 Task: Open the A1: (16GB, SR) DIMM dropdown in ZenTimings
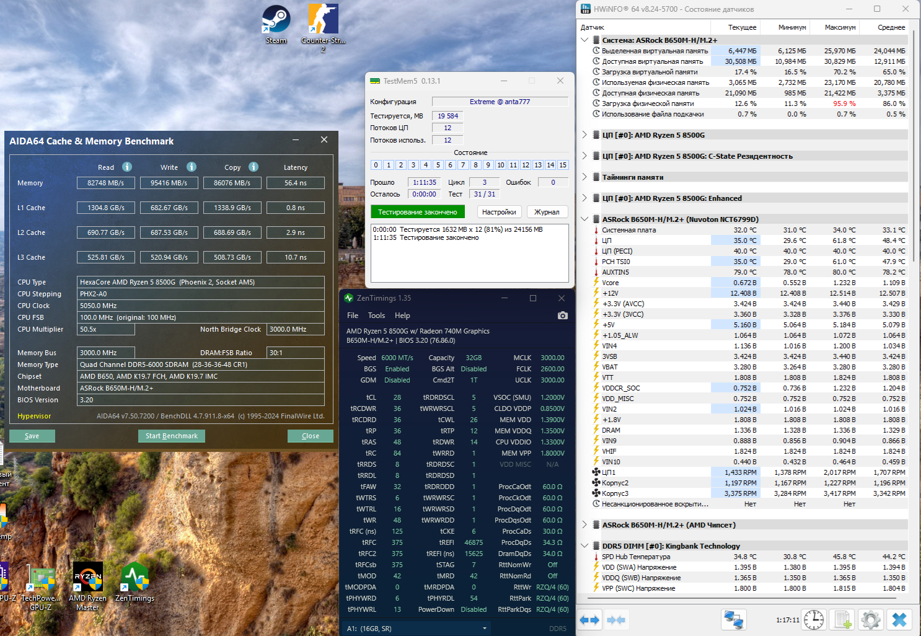pyautogui.click(x=417, y=629)
